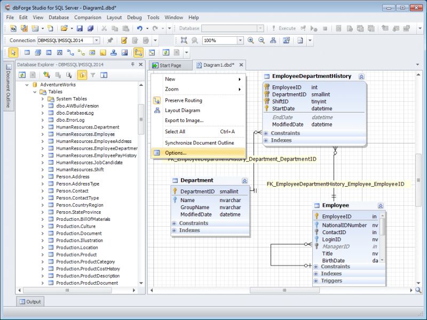Screen dimensions: 427x320
Task: Toggle the auto-routing mode button
Action: pyautogui.click(x=138, y=52)
